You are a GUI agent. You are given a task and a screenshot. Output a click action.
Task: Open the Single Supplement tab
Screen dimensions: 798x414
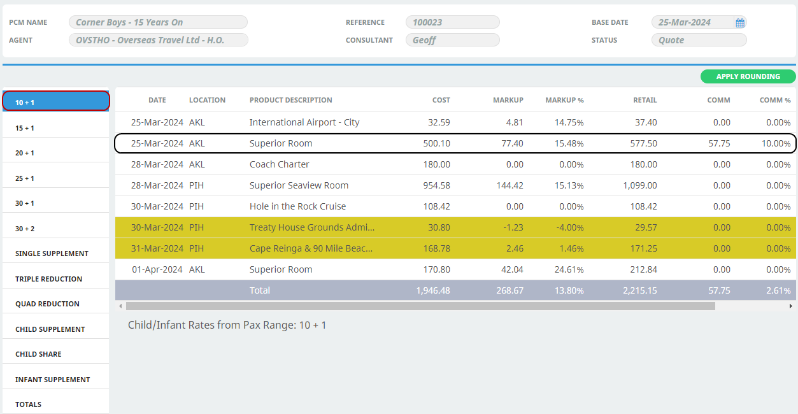click(x=56, y=253)
